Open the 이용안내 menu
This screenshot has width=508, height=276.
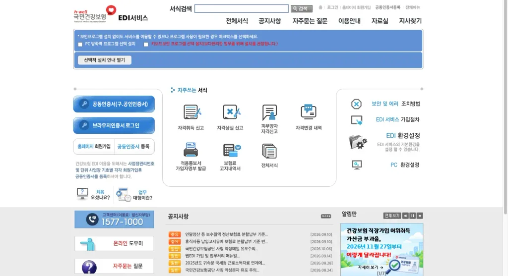coord(349,21)
